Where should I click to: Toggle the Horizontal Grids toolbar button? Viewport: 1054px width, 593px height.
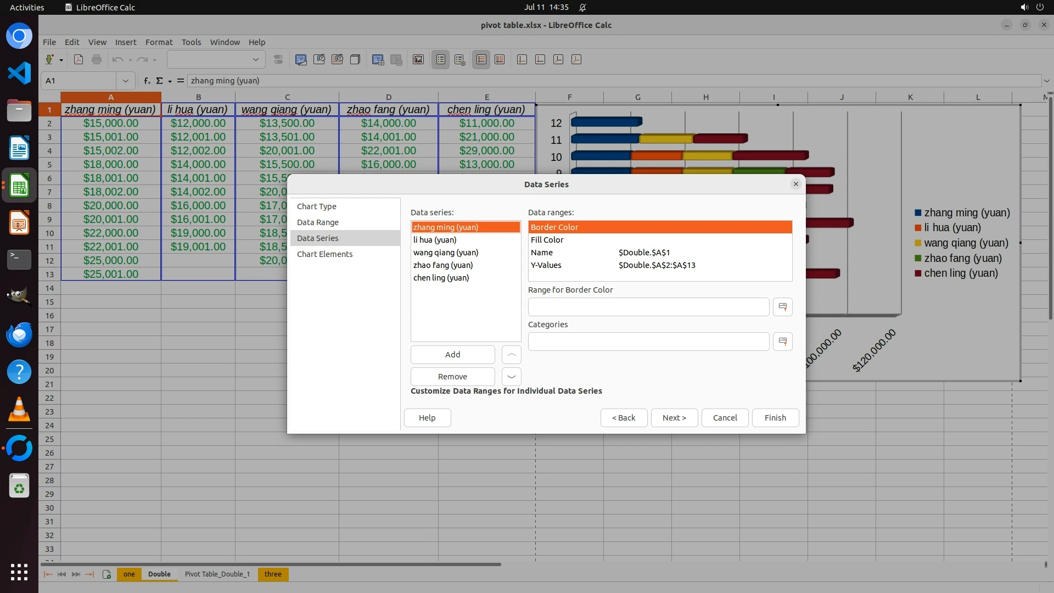tap(481, 59)
